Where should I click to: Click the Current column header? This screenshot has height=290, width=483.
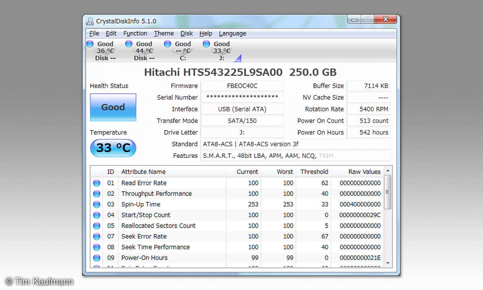point(244,172)
